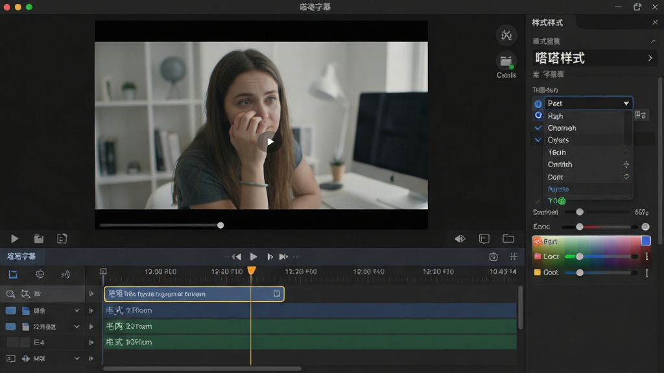Open the Cuts camera folder icon
This screenshot has height=373, width=664.
[x=506, y=62]
